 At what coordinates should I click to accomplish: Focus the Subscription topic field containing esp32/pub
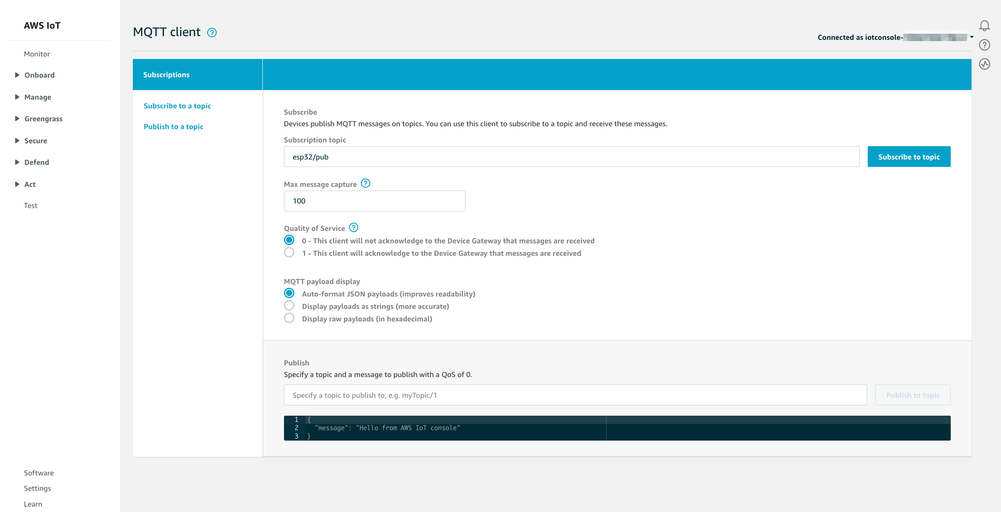click(572, 157)
